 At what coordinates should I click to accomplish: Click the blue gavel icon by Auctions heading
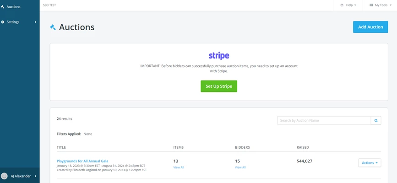pos(53,27)
